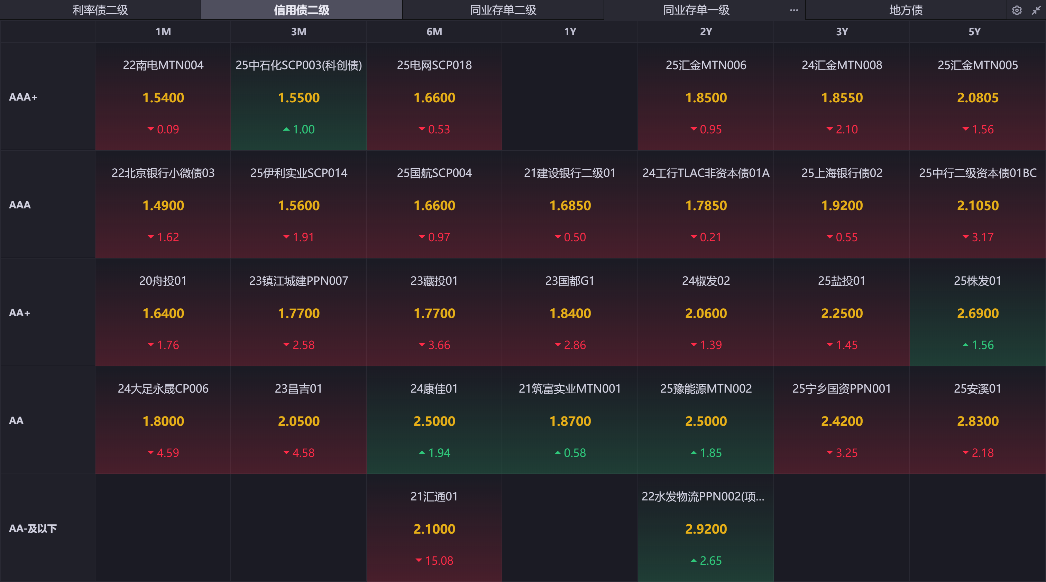Select the 25株发01 cell yielding 2.6900
1046x582 pixels.
click(978, 312)
